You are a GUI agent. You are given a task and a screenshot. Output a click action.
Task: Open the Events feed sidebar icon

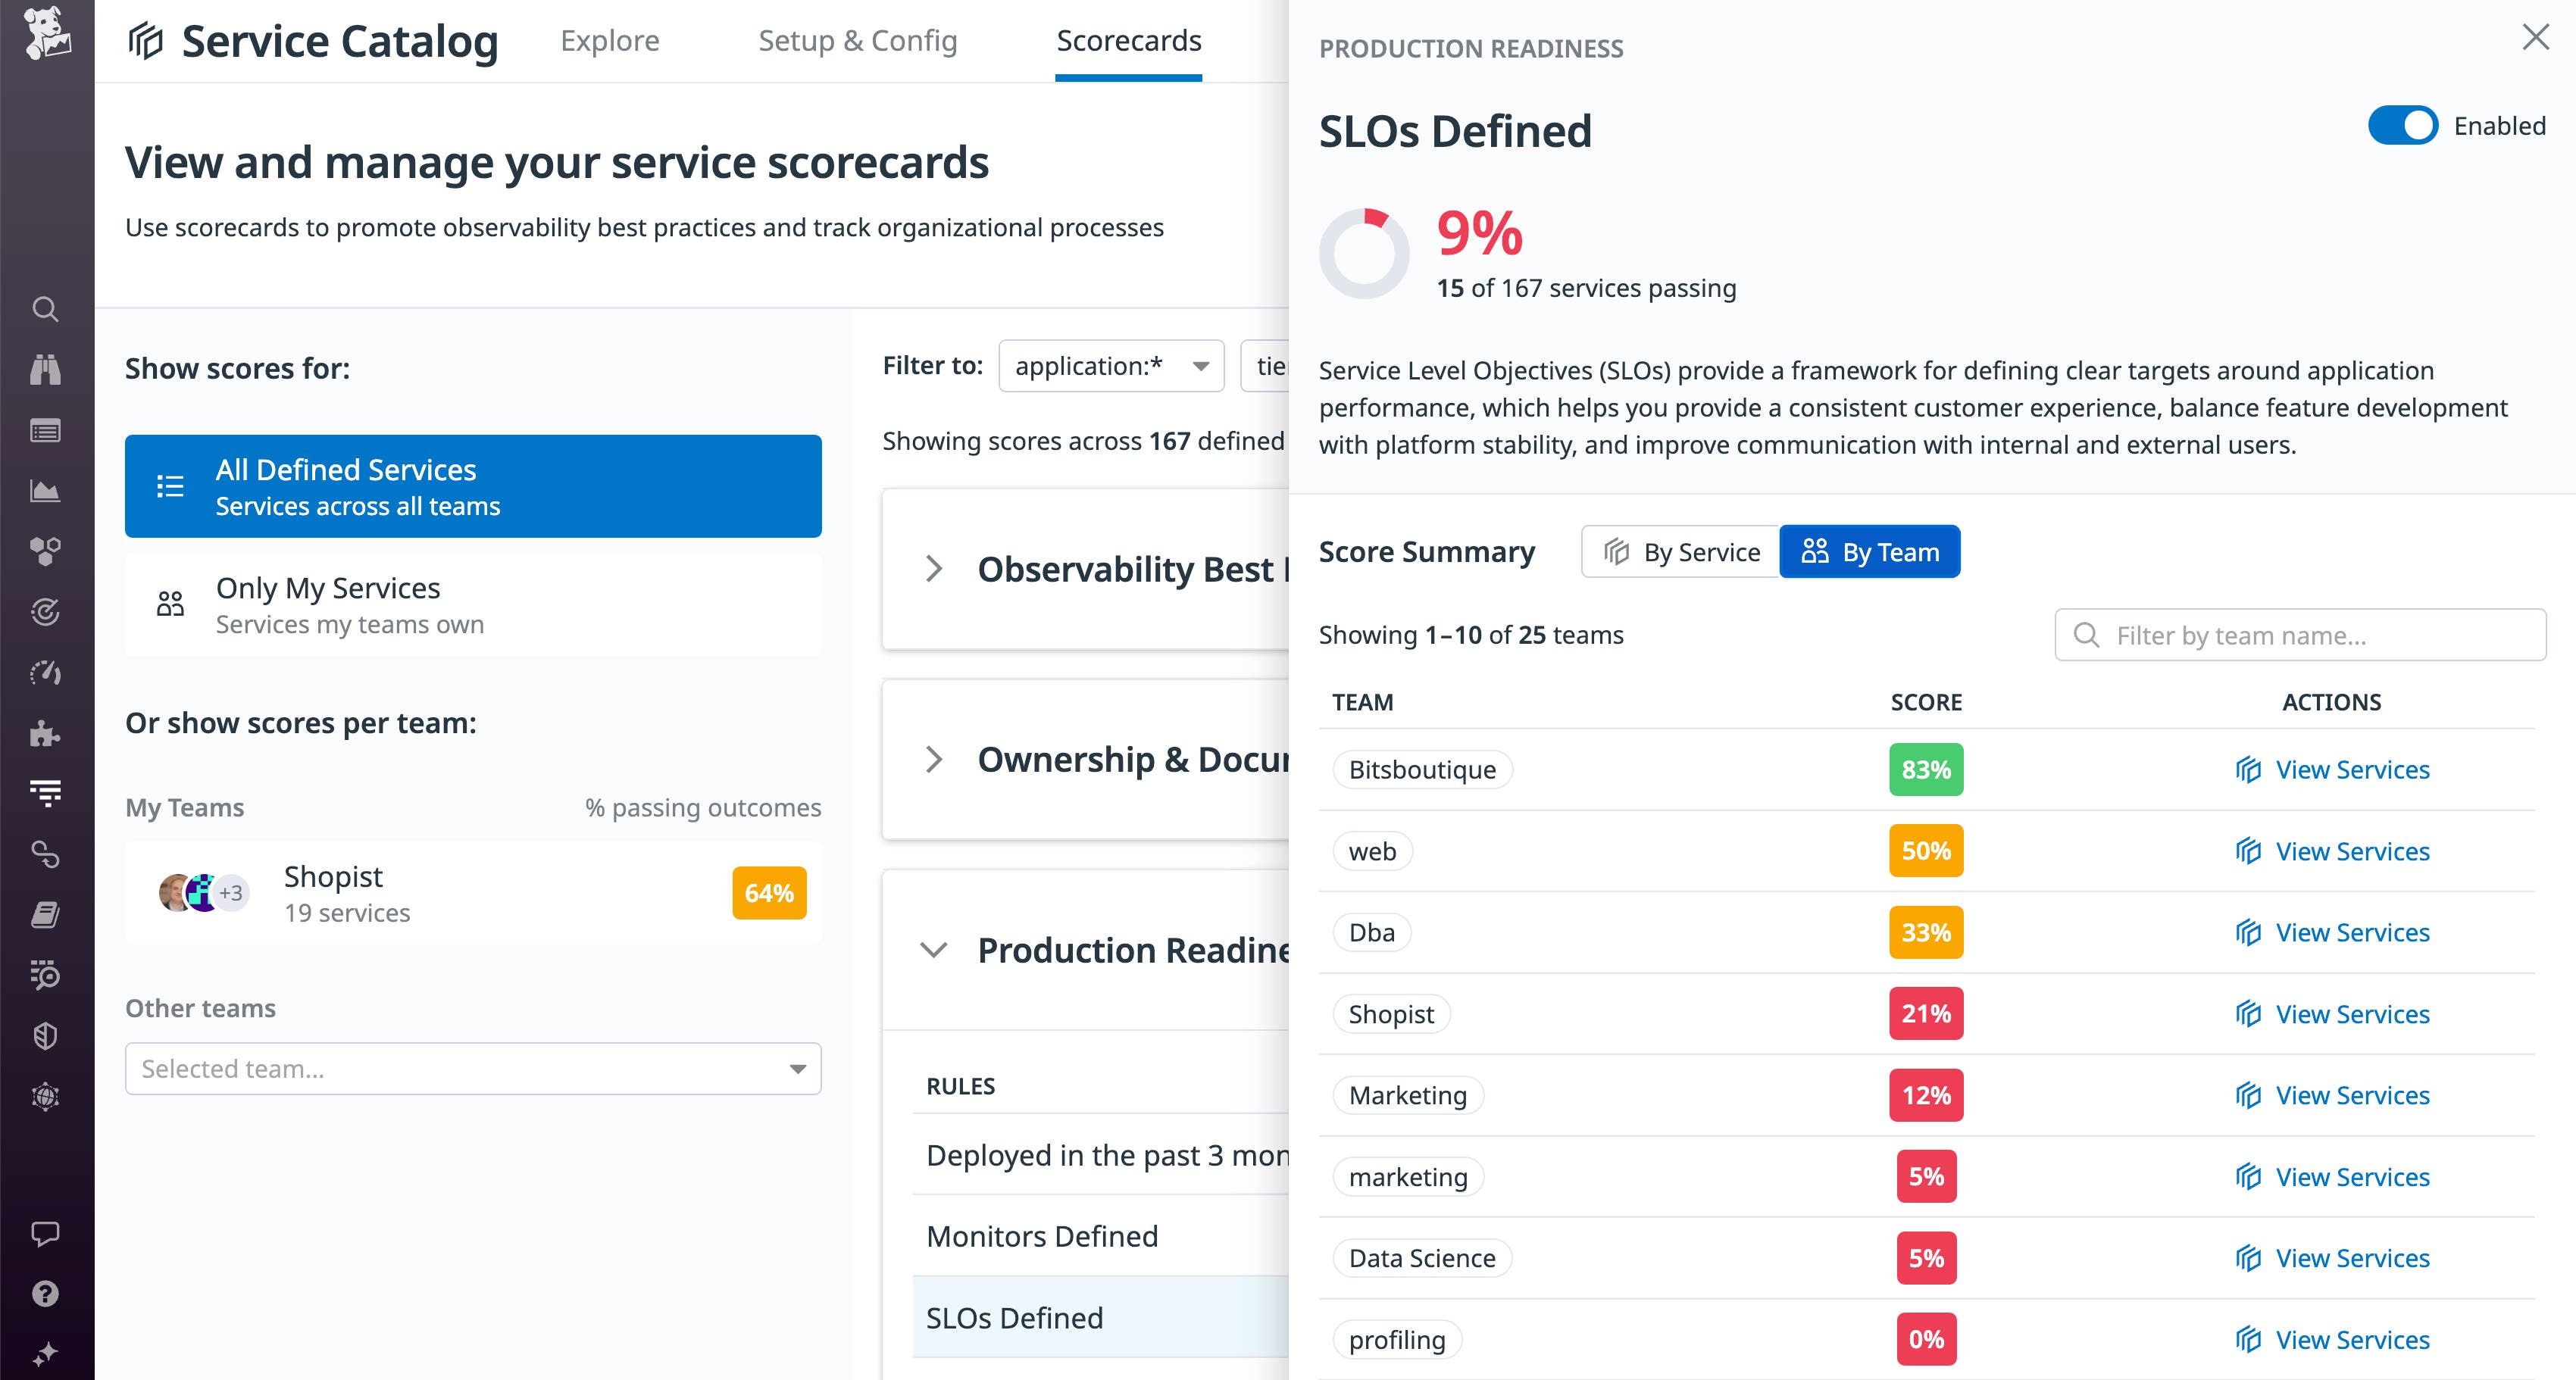(x=46, y=430)
